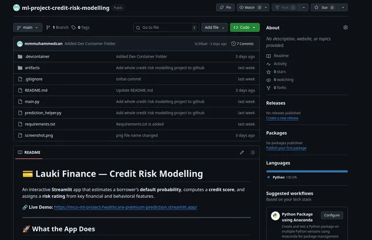Open the artifacts folder
Viewport: 372px width, 240px height.
coord(32,68)
